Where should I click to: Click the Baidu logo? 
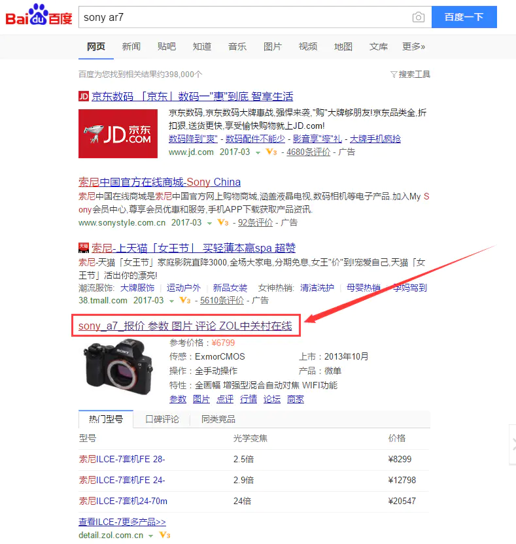pyautogui.click(x=39, y=15)
